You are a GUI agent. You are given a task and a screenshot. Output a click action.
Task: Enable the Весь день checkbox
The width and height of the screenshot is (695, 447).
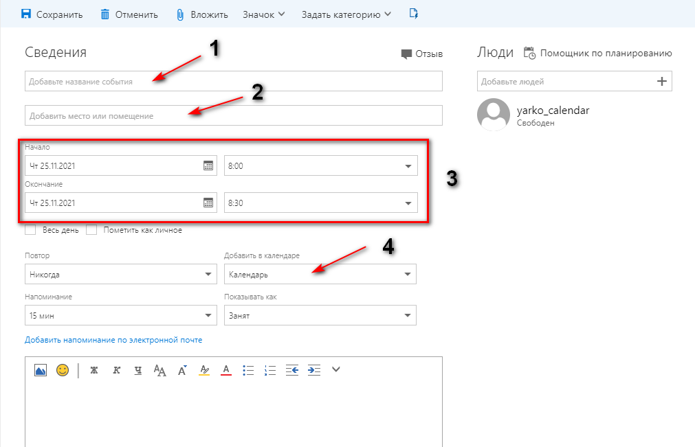(x=30, y=230)
